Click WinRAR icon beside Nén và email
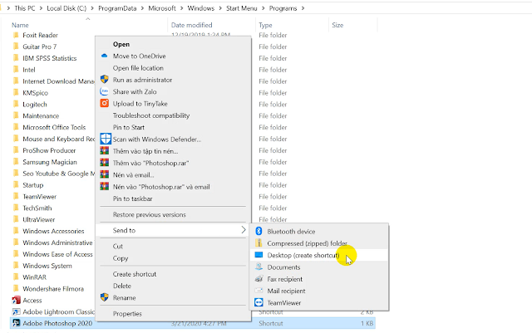This screenshot has height=333, width=532. point(104,174)
